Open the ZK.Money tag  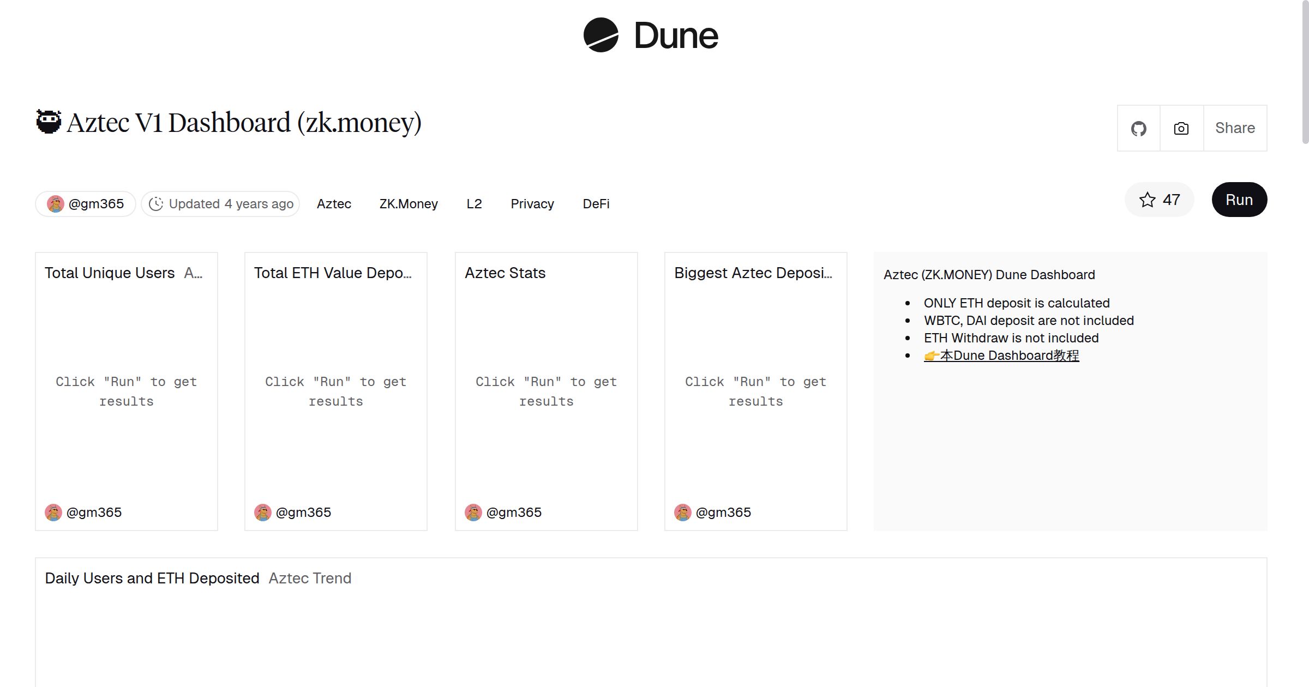(408, 203)
